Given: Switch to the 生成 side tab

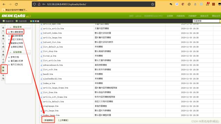Looking at the screenshot, I should pos(3,45).
